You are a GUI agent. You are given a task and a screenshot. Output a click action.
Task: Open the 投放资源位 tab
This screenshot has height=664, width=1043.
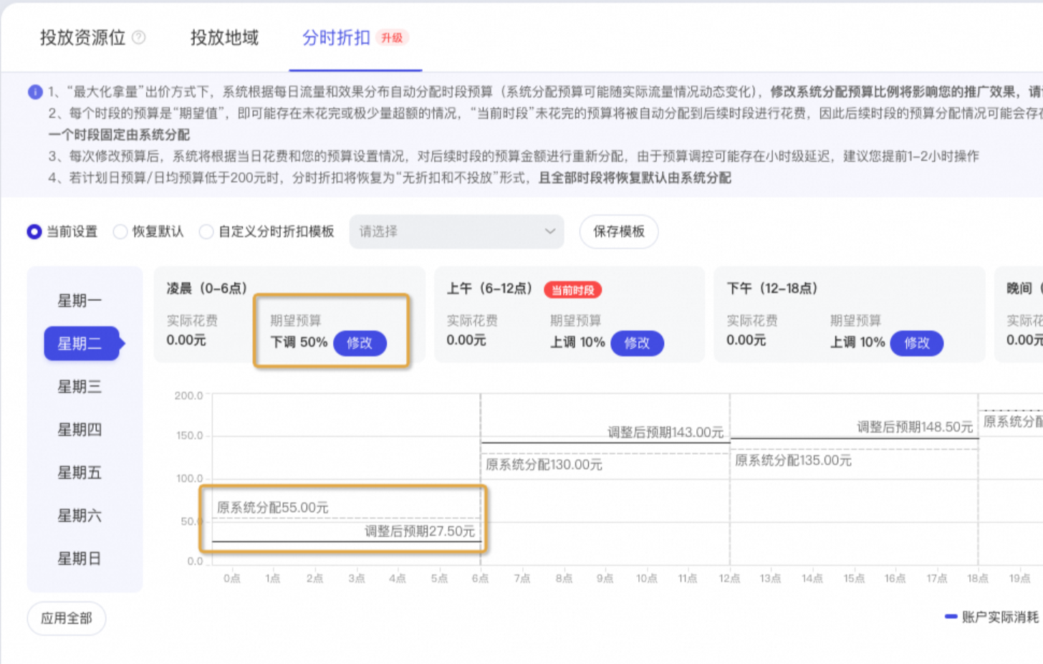82,37
